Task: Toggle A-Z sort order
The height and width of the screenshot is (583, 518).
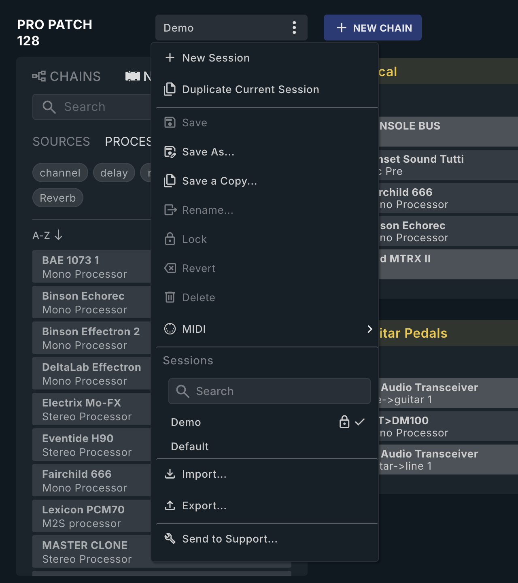Action: click(48, 235)
